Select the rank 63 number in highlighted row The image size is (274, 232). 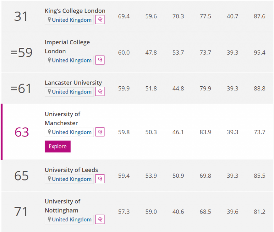[x=22, y=132]
